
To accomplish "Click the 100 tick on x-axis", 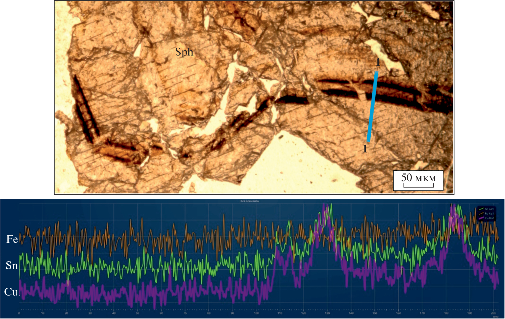I will click(x=256, y=313).
